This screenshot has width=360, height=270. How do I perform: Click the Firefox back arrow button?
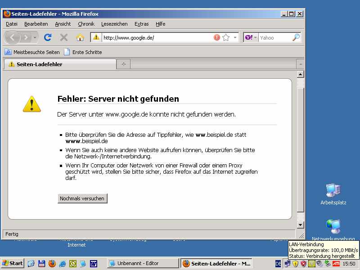12,37
